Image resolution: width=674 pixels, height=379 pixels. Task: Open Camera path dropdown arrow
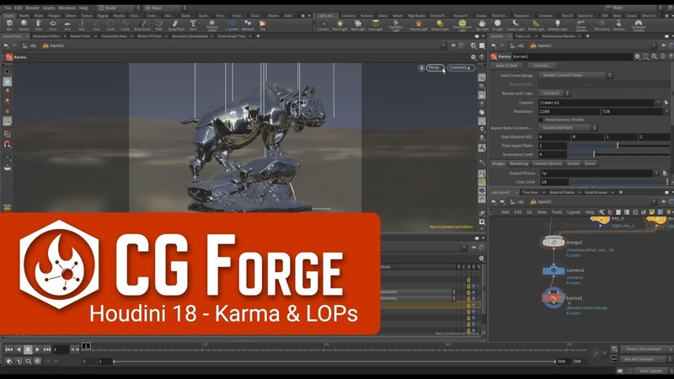point(658,102)
